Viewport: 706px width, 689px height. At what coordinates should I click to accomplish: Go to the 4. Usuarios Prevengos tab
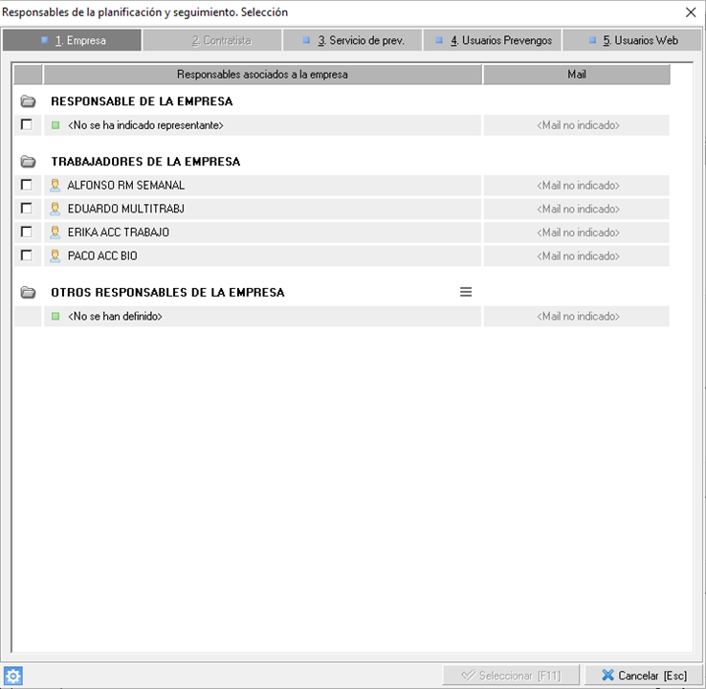click(493, 40)
